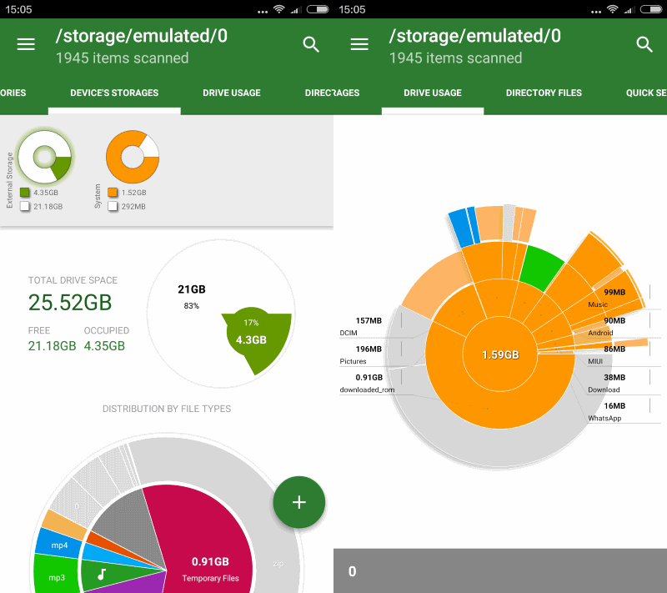
Task: Select the blue mp4 segment
Action: point(59,545)
